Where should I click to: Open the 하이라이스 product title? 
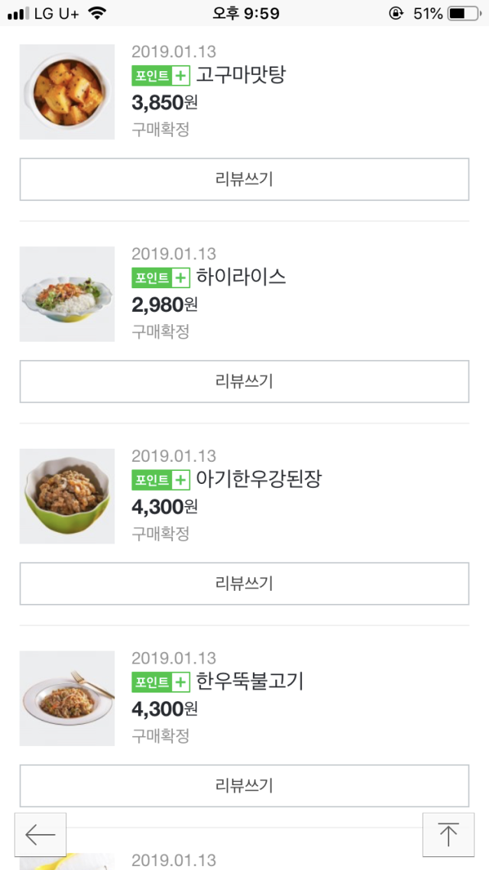click(241, 278)
